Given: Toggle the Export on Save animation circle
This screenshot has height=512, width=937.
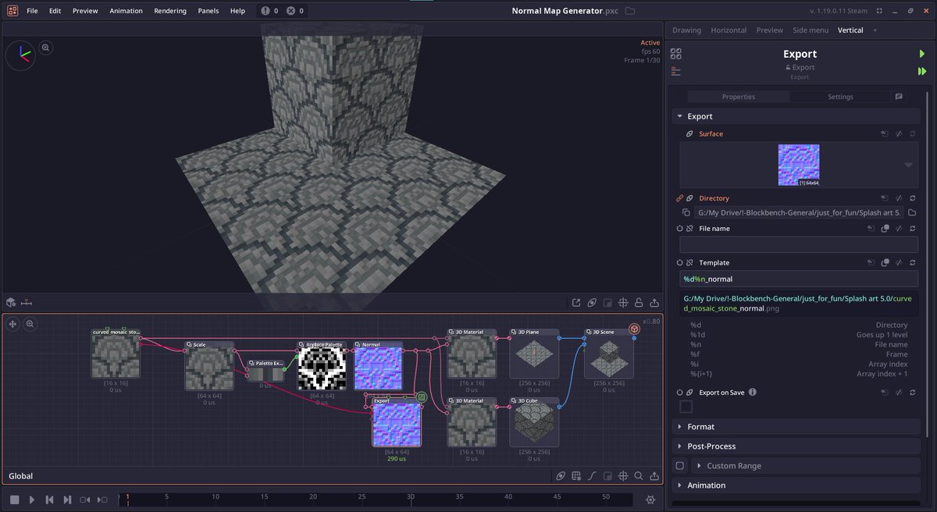Looking at the screenshot, I should coord(679,393).
